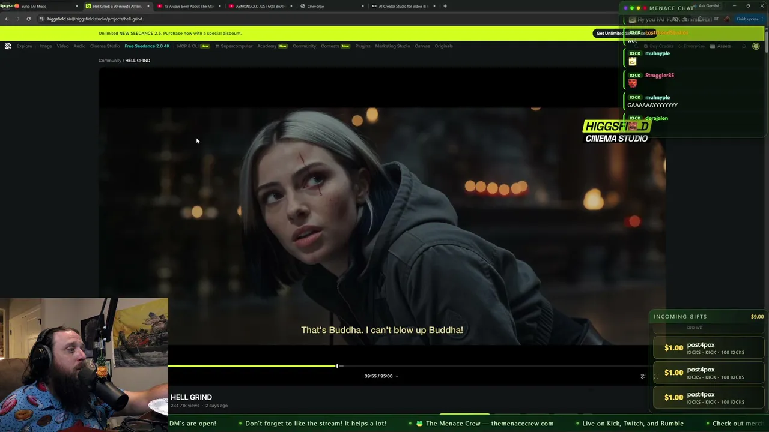Open site info icon in address bar
769x432 pixels.
click(x=41, y=19)
